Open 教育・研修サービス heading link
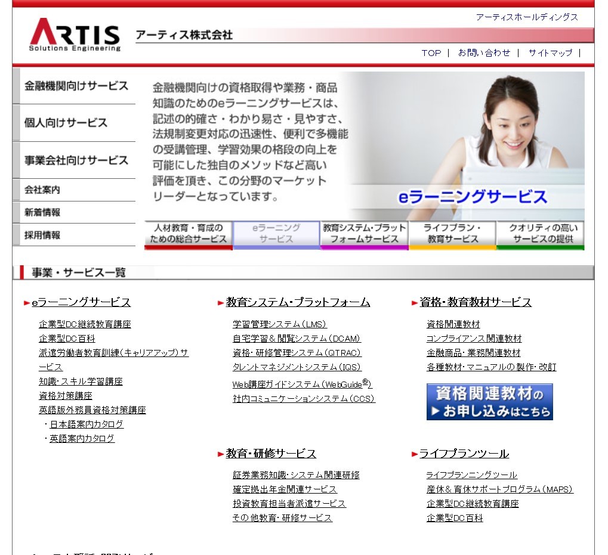The image size is (608, 555). 271,454
